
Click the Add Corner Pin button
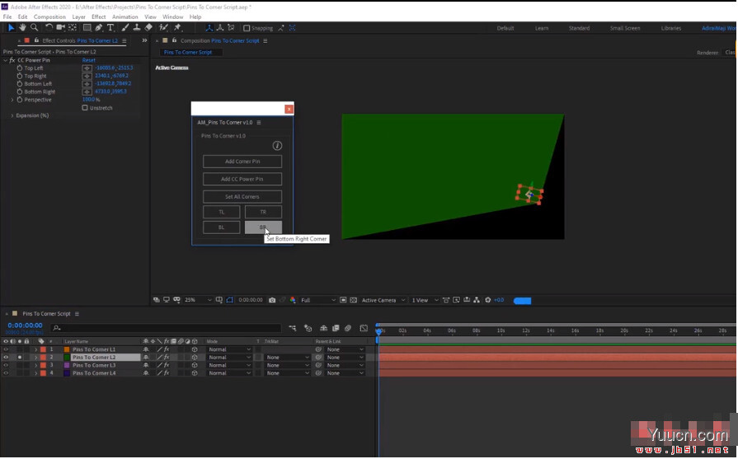[x=242, y=162]
